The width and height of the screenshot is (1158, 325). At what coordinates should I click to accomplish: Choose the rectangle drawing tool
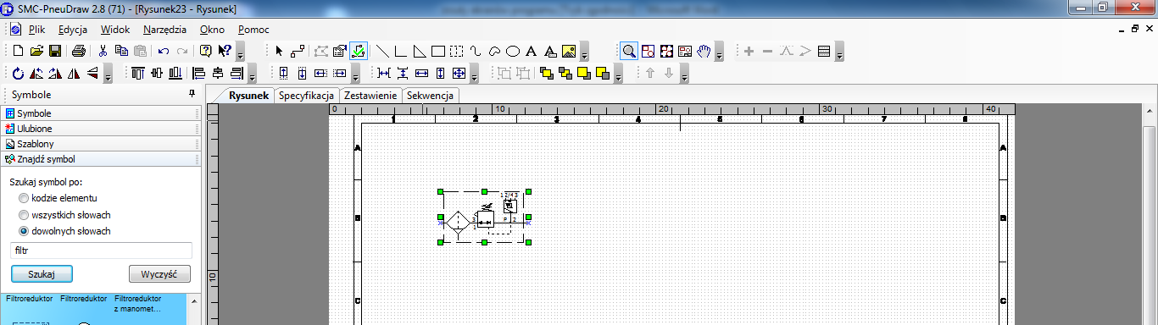click(x=438, y=51)
